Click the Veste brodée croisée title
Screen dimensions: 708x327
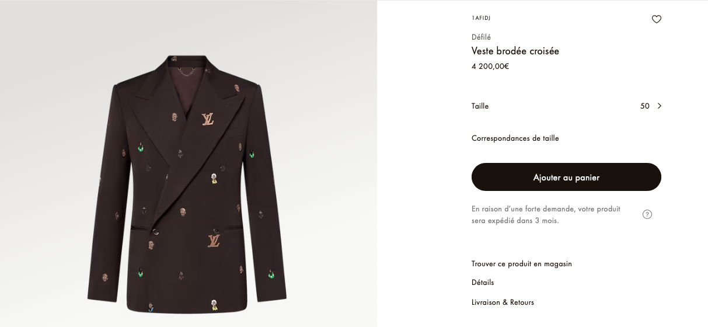click(x=515, y=51)
